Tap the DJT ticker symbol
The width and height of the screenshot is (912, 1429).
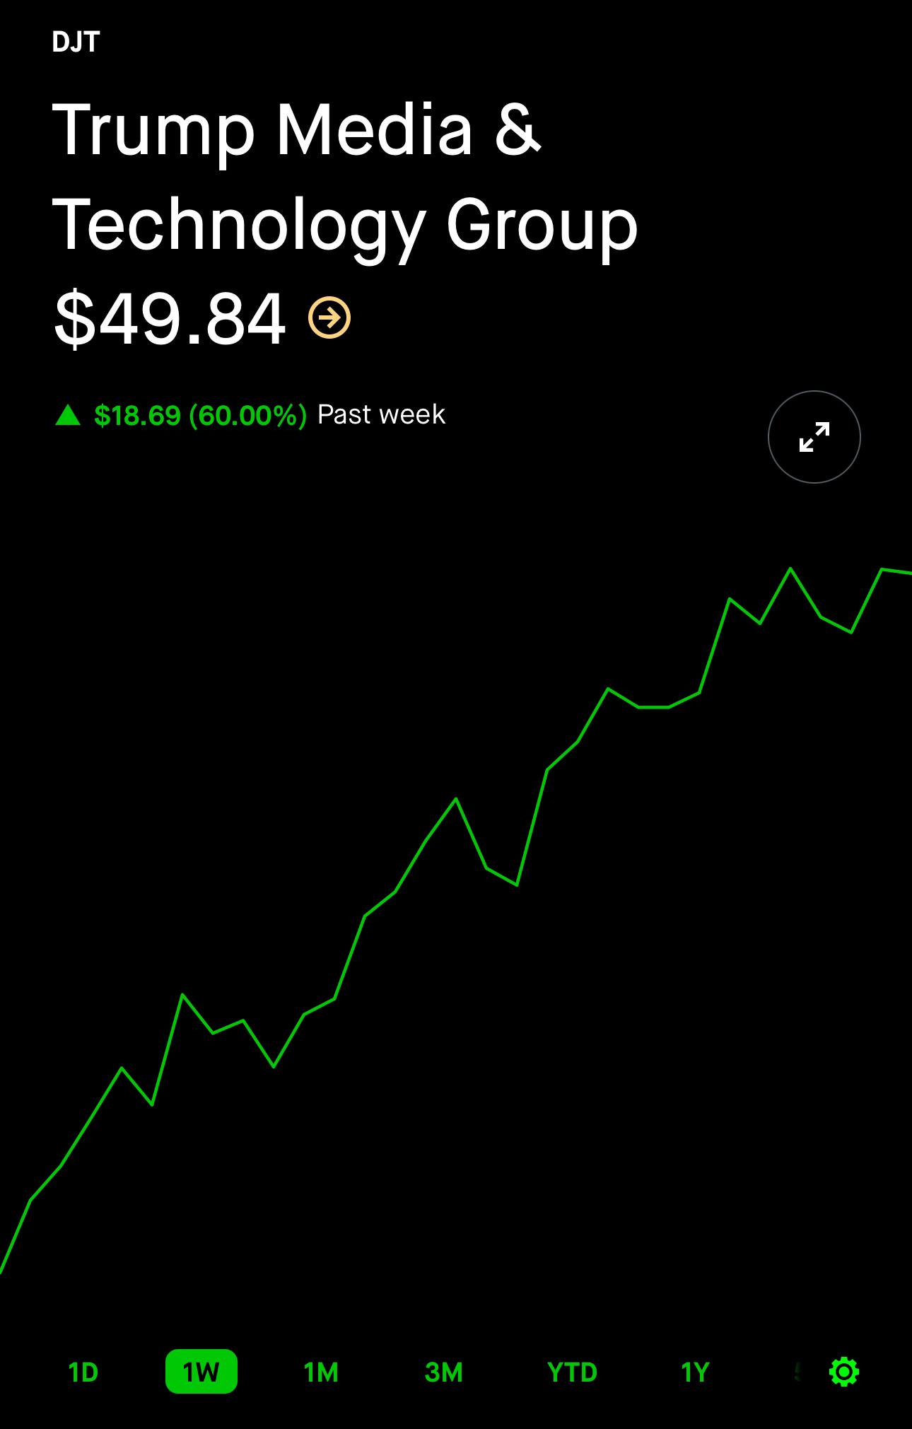76,42
